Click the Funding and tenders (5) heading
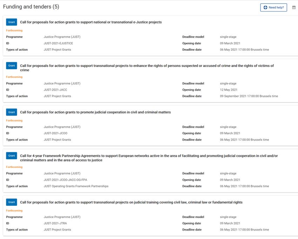Image resolution: width=298 pixels, height=239 pixels. [x=31, y=7]
